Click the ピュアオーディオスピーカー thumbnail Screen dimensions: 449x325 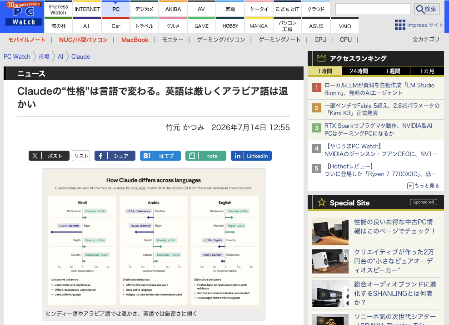click(x=330, y=261)
